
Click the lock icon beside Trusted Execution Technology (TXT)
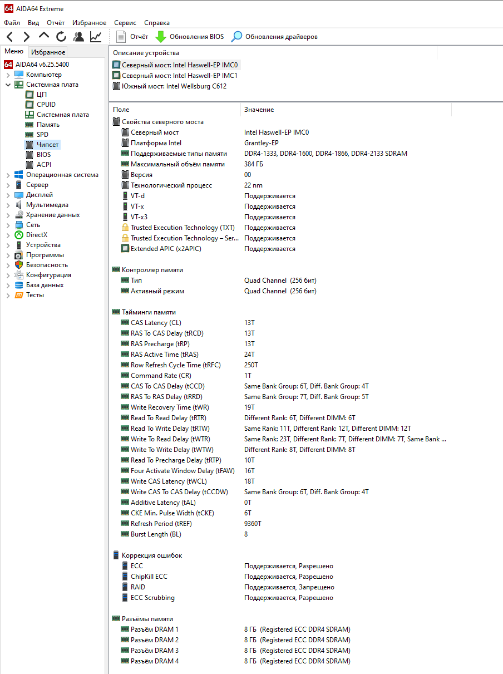click(x=125, y=228)
